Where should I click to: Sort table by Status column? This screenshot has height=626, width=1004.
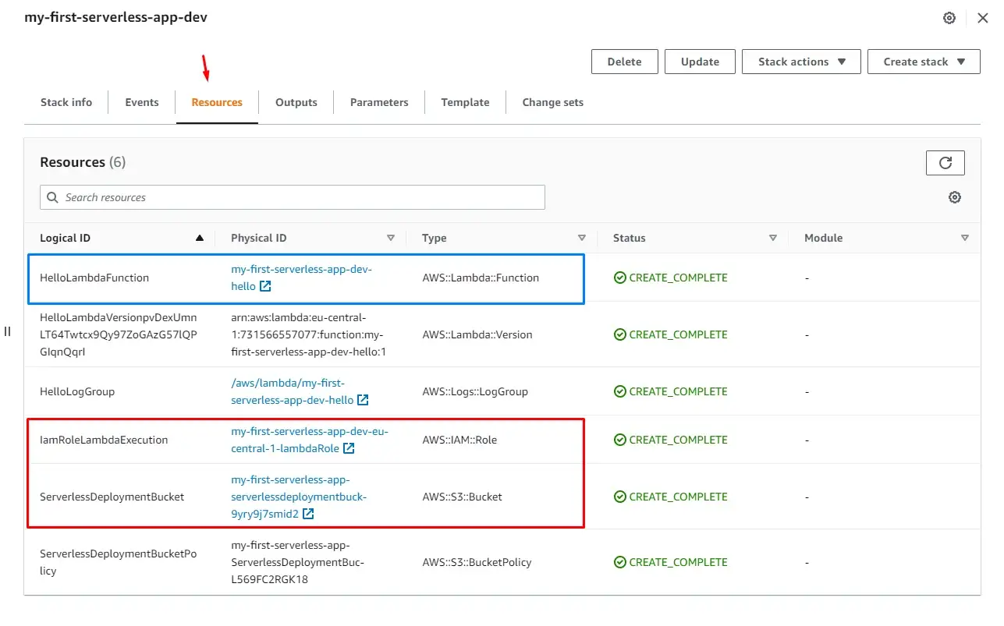pos(772,238)
